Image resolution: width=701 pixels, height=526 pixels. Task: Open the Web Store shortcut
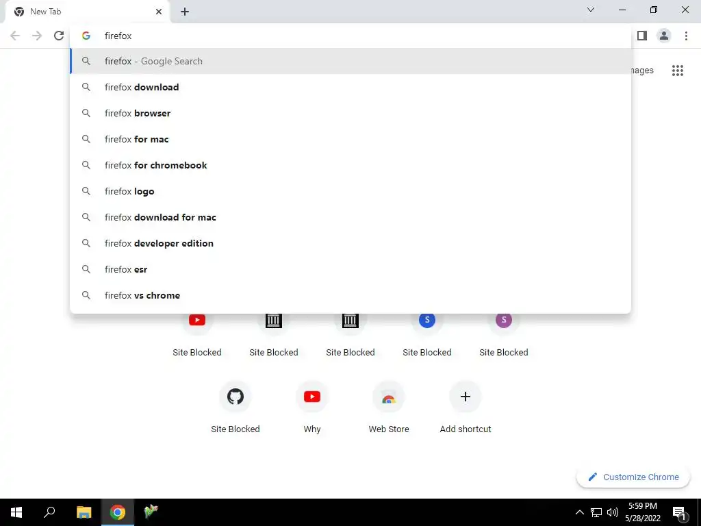pos(389,408)
